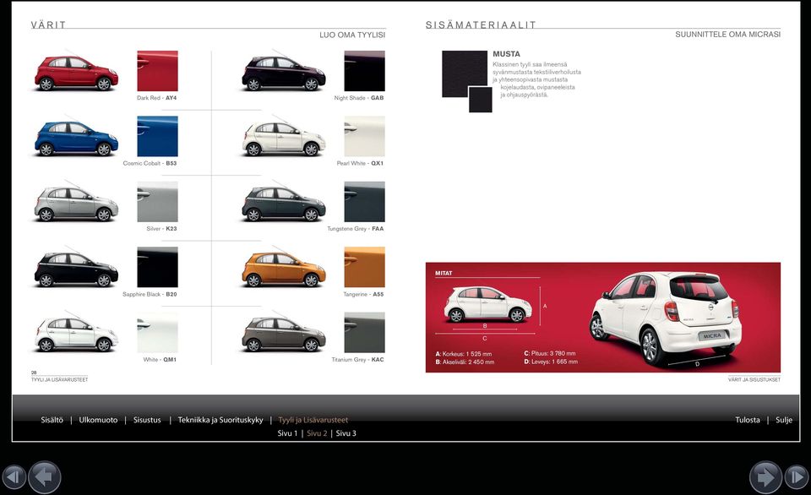811x495 pixels.
Task: Click the "VÄRIT" page heading
Action: [48, 24]
